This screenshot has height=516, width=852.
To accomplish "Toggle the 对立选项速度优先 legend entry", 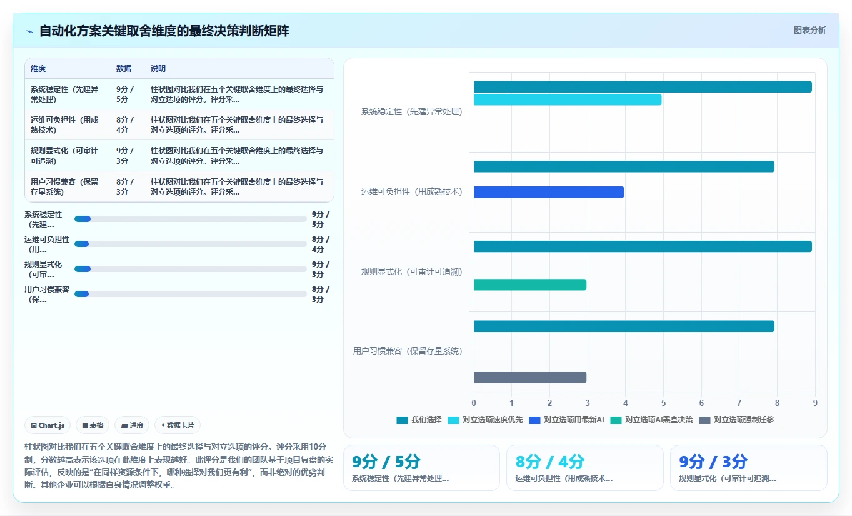I will (485, 420).
